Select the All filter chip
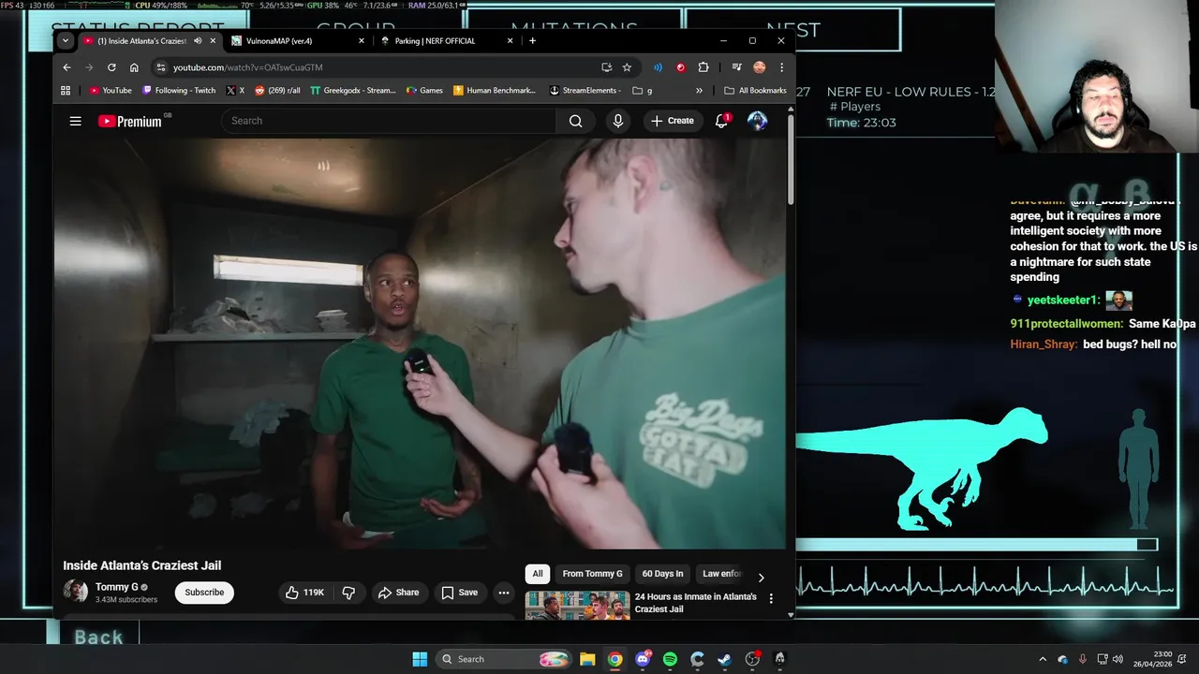The width and height of the screenshot is (1199, 674). 538,574
